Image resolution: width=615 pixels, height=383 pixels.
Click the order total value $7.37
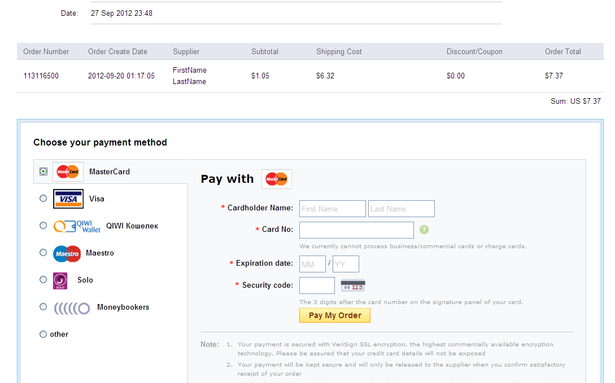(554, 76)
